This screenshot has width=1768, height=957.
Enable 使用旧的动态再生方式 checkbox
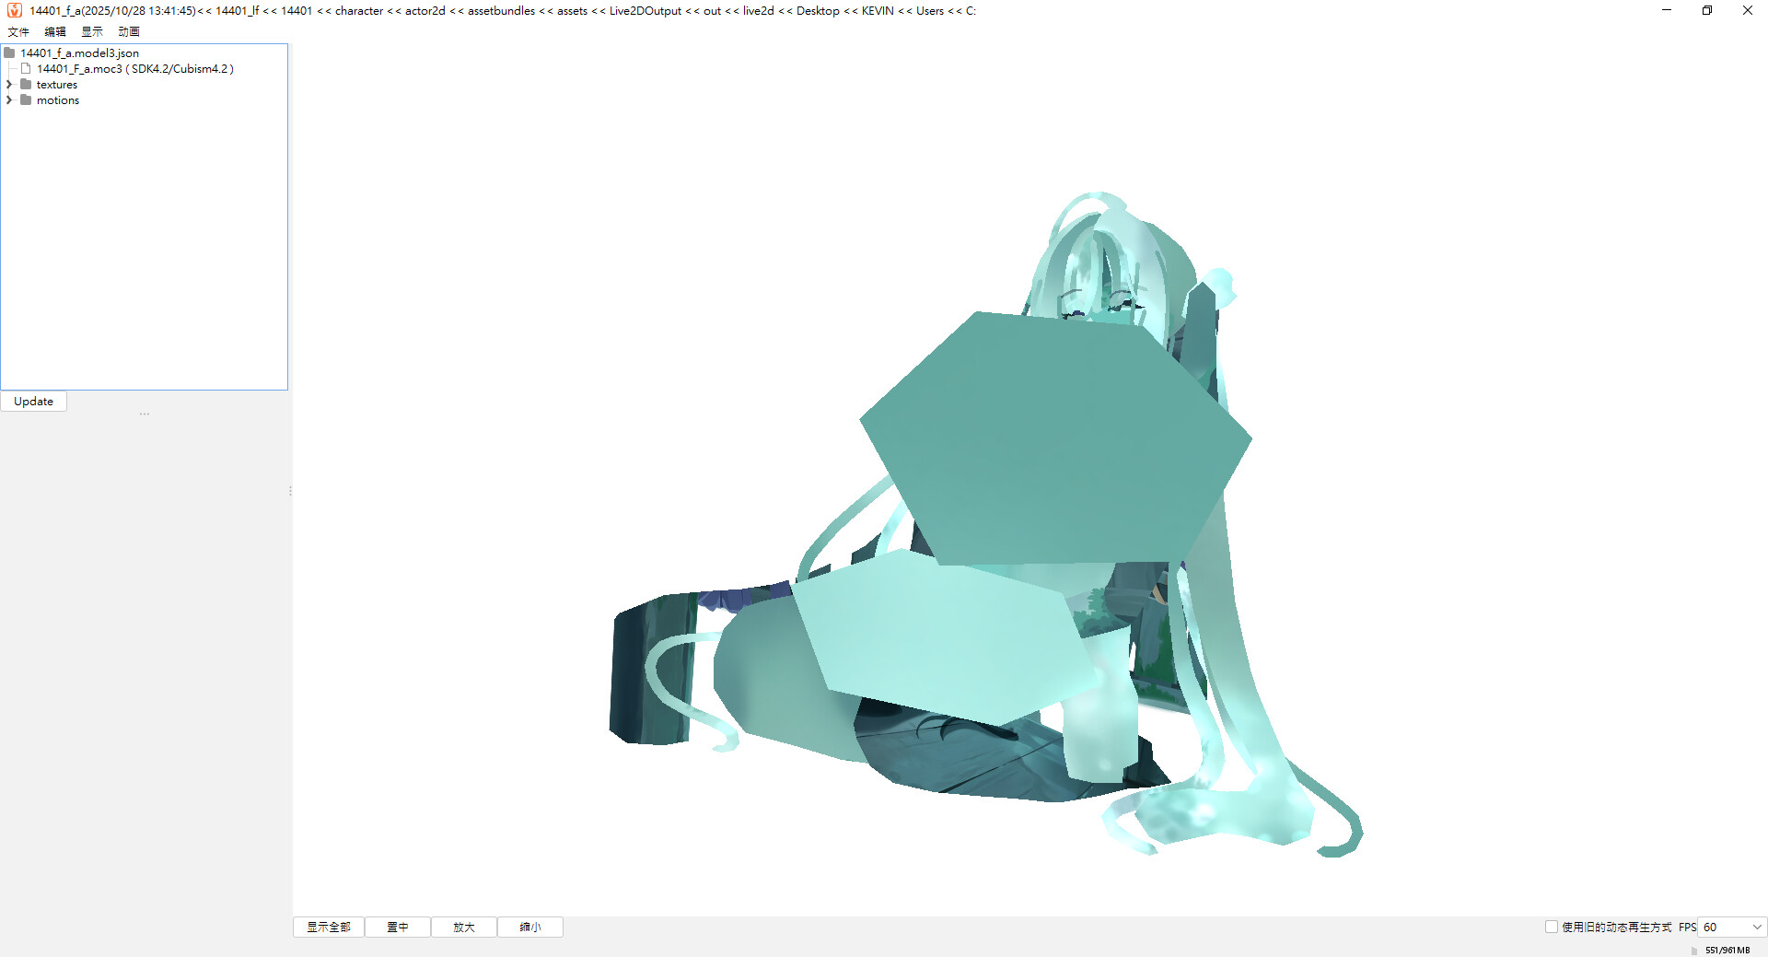pos(1552,927)
